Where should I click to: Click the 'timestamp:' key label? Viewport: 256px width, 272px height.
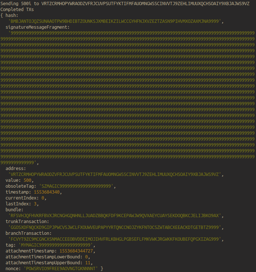pyautogui.click(x=18, y=192)
